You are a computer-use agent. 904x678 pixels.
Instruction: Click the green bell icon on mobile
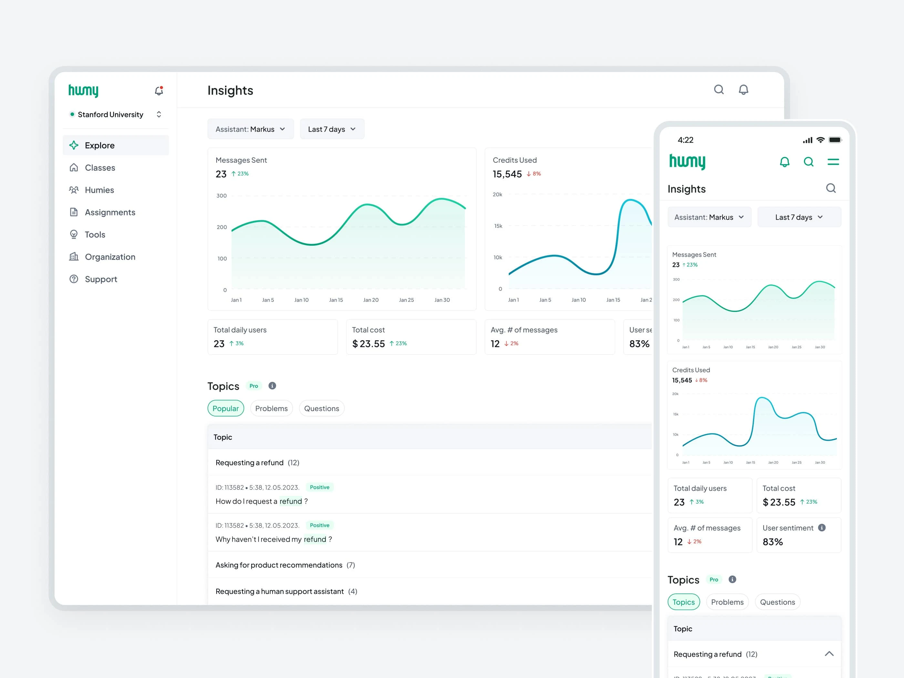click(784, 162)
